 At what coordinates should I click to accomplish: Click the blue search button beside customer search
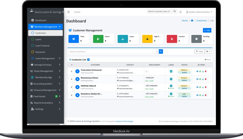click(161, 51)
